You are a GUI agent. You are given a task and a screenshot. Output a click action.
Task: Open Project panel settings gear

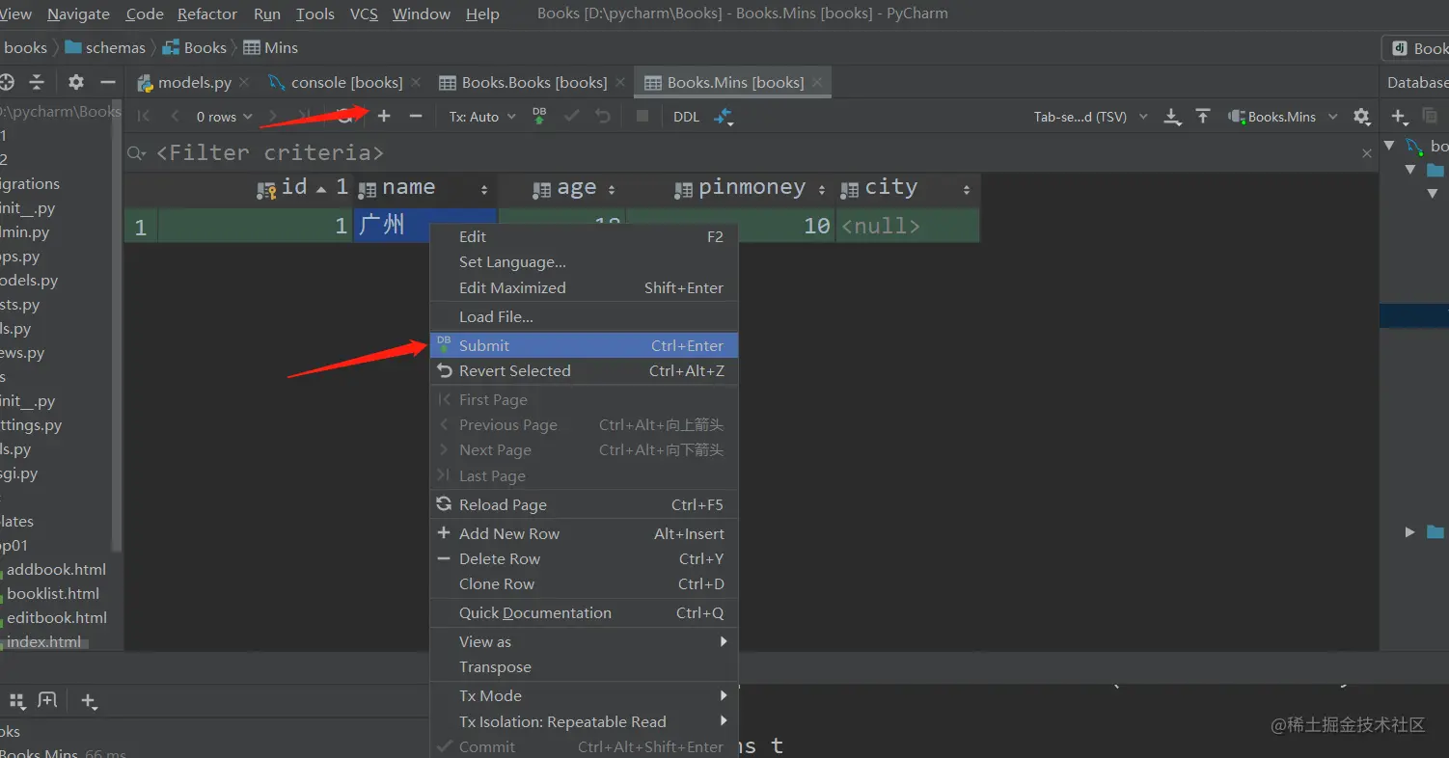[x=76, y=82]
